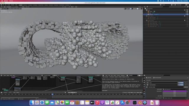The height and width of the screenshot is (106, 189).
Task: Open viewport Add menu
Action: pyautogui.click(x=17, y=9)
